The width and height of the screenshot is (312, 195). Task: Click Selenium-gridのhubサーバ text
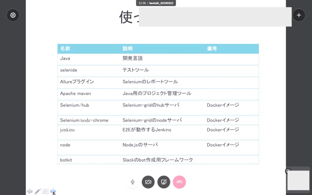point(151,105)
